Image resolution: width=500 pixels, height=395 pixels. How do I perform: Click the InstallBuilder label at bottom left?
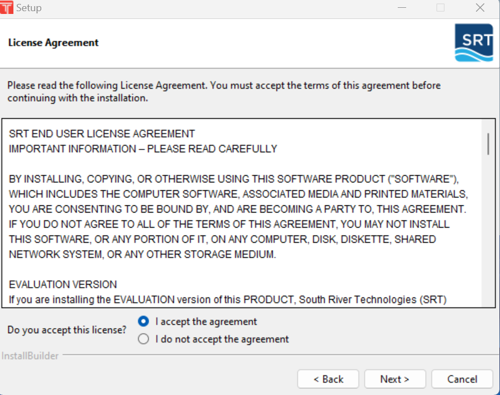(x=30, y=356)
